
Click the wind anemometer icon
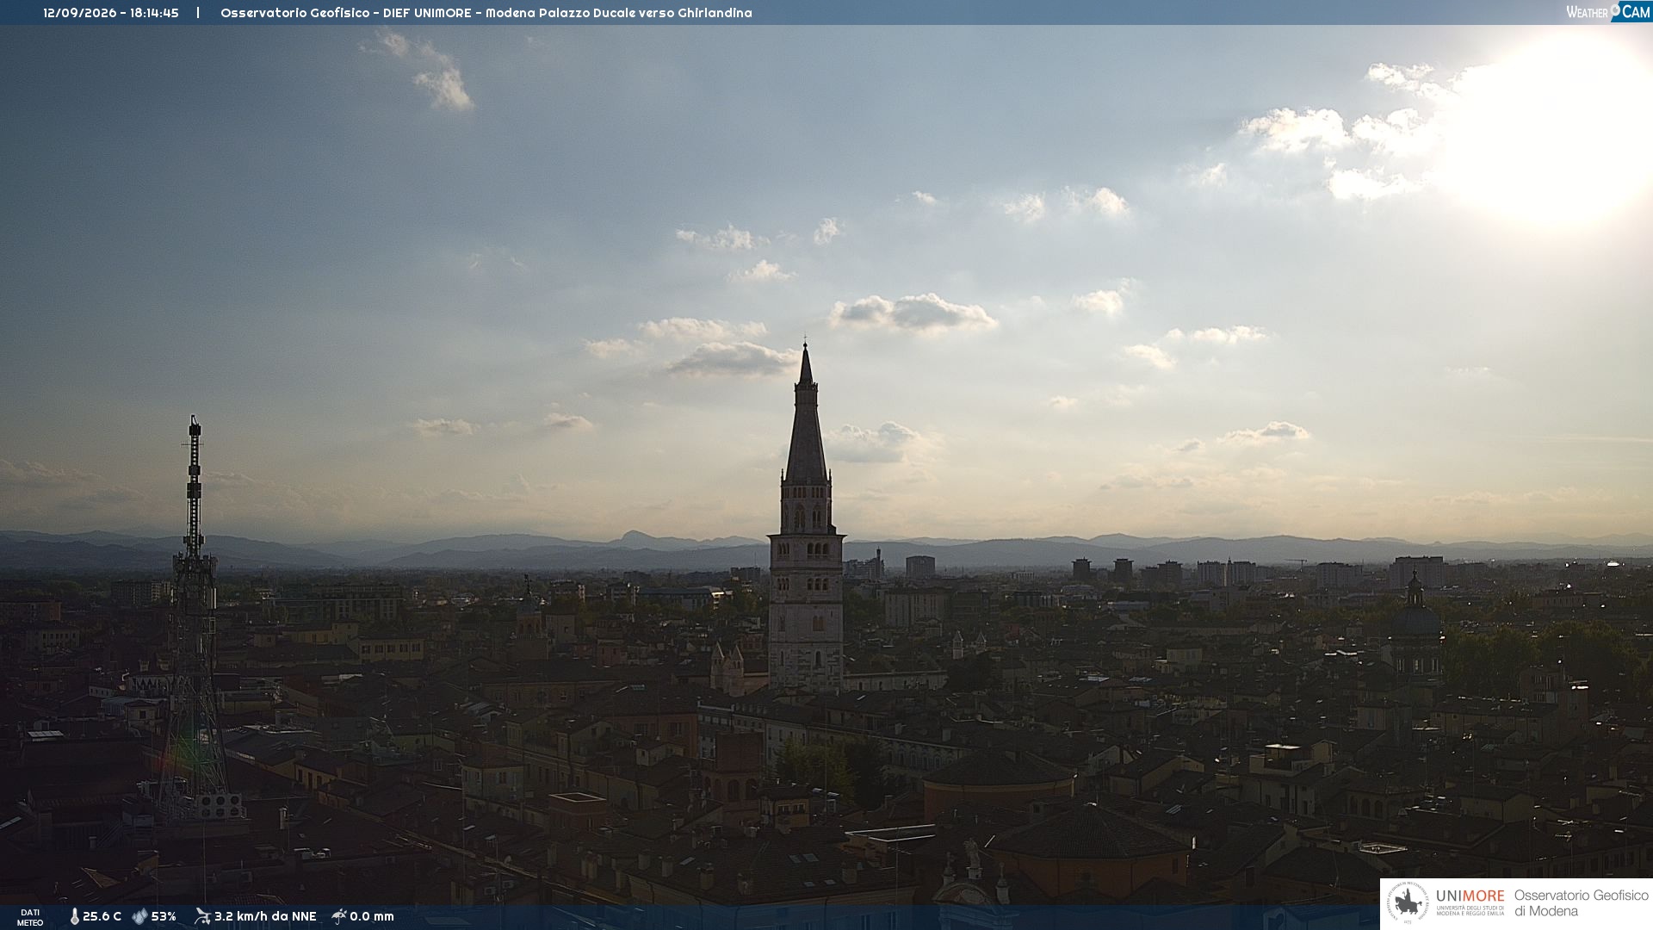[202, 916]
